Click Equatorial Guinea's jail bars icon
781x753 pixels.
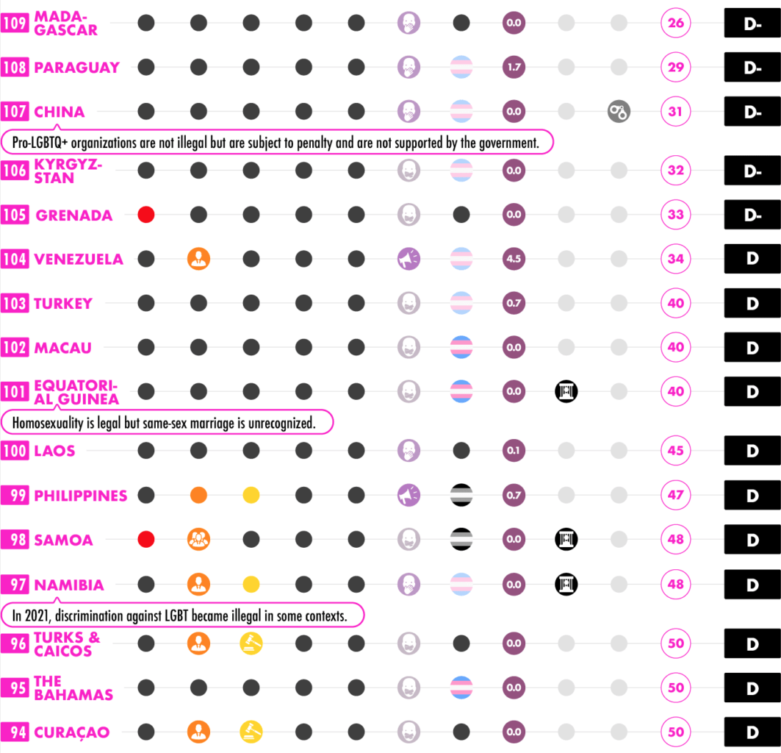click(x=566, y=391)
